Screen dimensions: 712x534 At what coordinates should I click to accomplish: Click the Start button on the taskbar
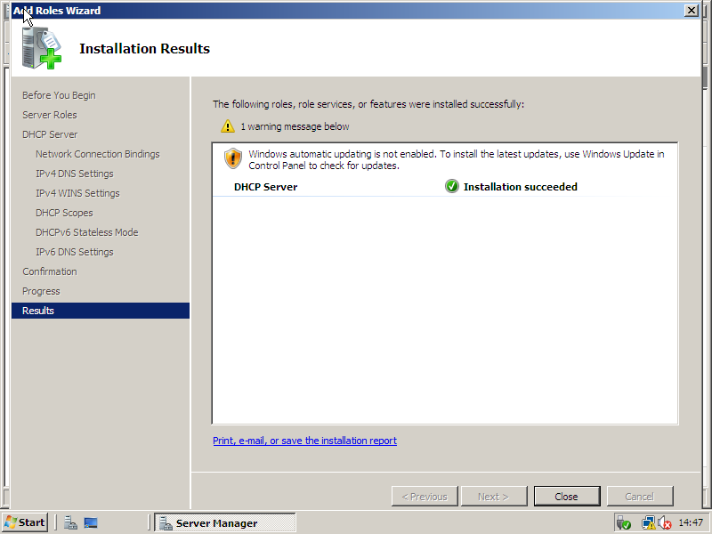tap(26, 522)
